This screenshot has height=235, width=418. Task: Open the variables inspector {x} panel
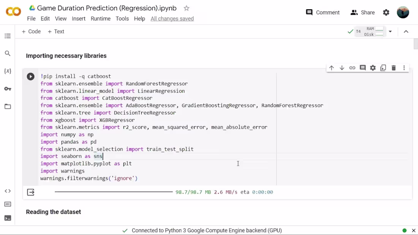pyautogui.click(x=8, y=71)
